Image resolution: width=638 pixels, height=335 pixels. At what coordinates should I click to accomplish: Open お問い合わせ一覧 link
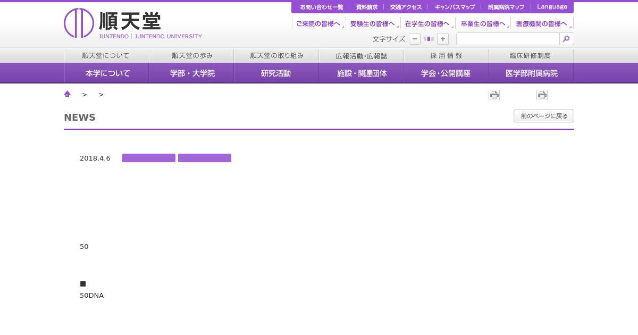point(322,7)
